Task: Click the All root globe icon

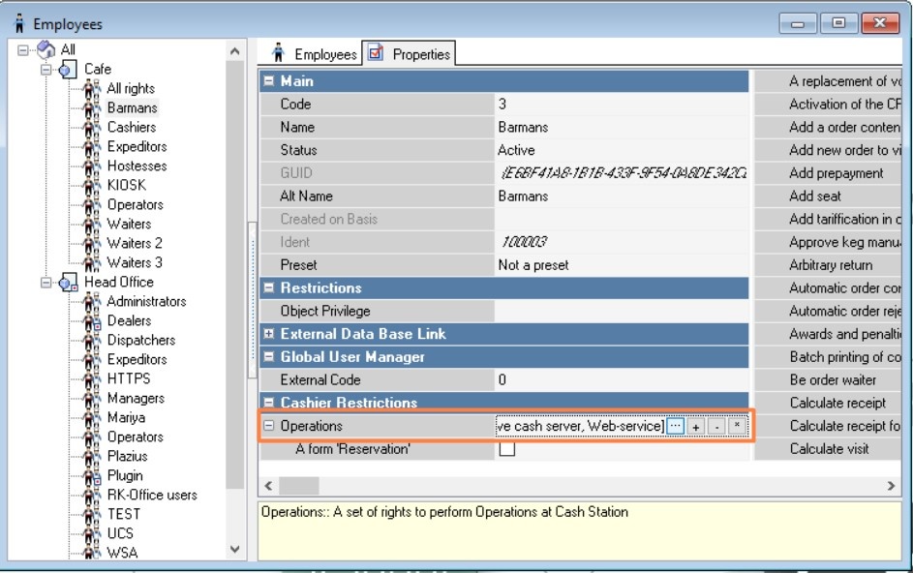Action: (46, 49)
